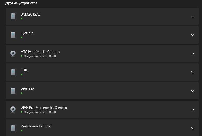This screenshot has width=202, height=136.
Task: Click the BCM2045A0 device icon
Action: [13, 16]
